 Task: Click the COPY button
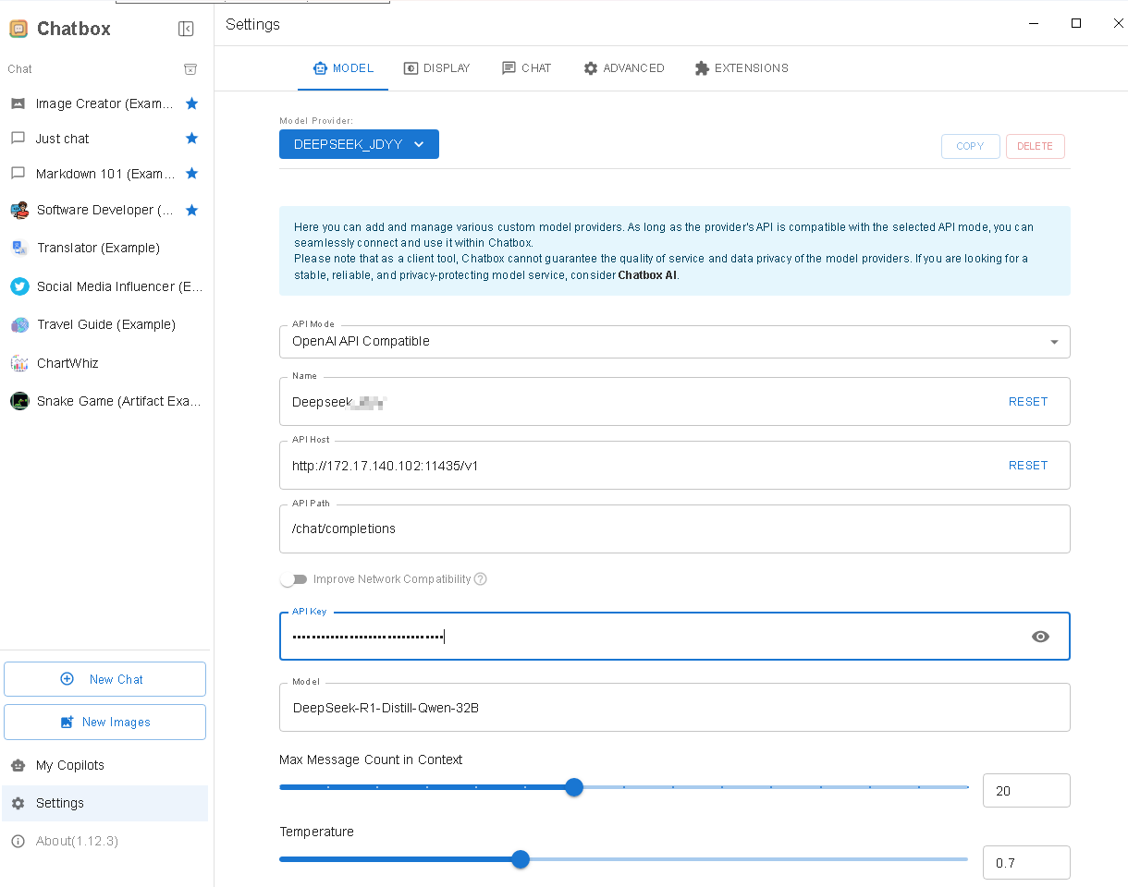970,146
